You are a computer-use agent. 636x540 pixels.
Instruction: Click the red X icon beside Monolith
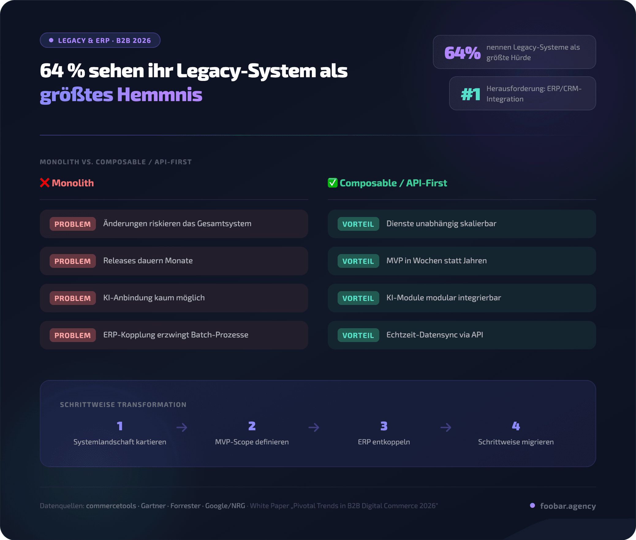coord(45,183)
